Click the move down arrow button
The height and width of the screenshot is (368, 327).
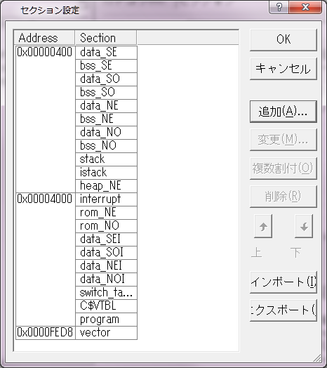(x=304, y=226)
